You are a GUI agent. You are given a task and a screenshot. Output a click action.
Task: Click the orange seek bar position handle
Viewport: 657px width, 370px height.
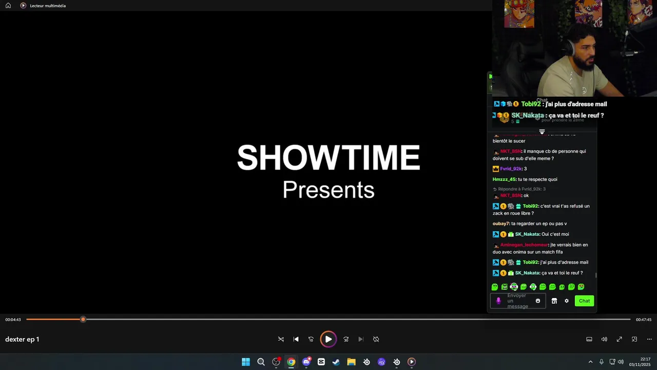coord(83,320)
